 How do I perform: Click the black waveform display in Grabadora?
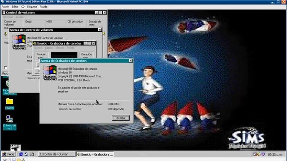(x=64, y=55)
